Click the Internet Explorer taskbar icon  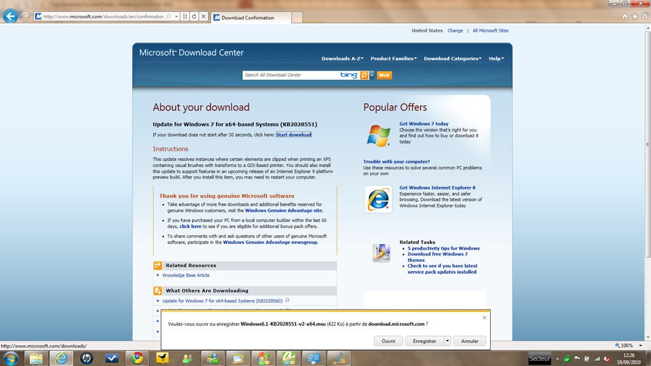62,358
